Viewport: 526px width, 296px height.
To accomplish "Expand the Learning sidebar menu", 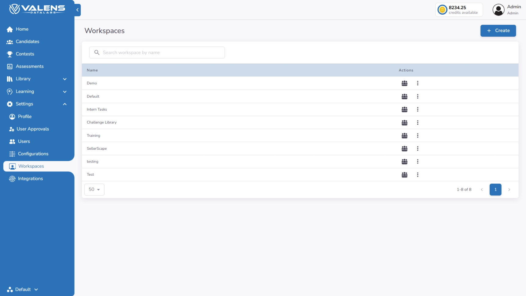I will [x=65, y=91].
